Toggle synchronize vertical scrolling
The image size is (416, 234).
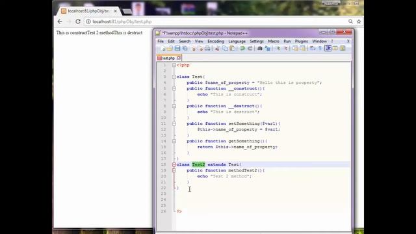tap(295, 48)
